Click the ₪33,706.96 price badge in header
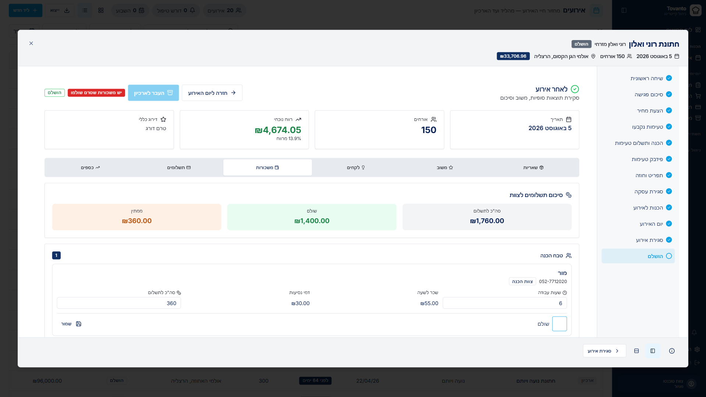This screenshot has width=706, height=397. (x=513, y=56)
